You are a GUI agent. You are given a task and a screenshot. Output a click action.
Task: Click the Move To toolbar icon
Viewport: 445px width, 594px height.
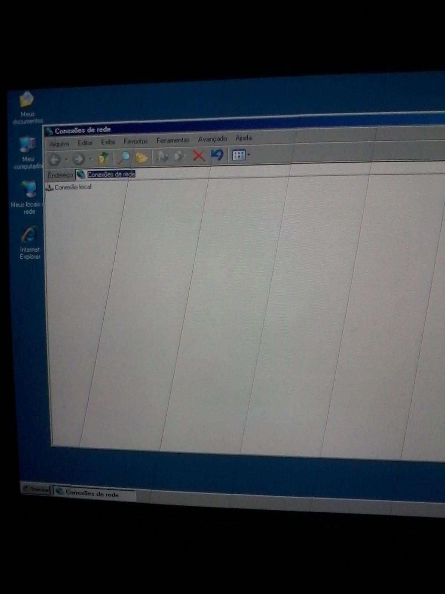[x=162, y=156]
